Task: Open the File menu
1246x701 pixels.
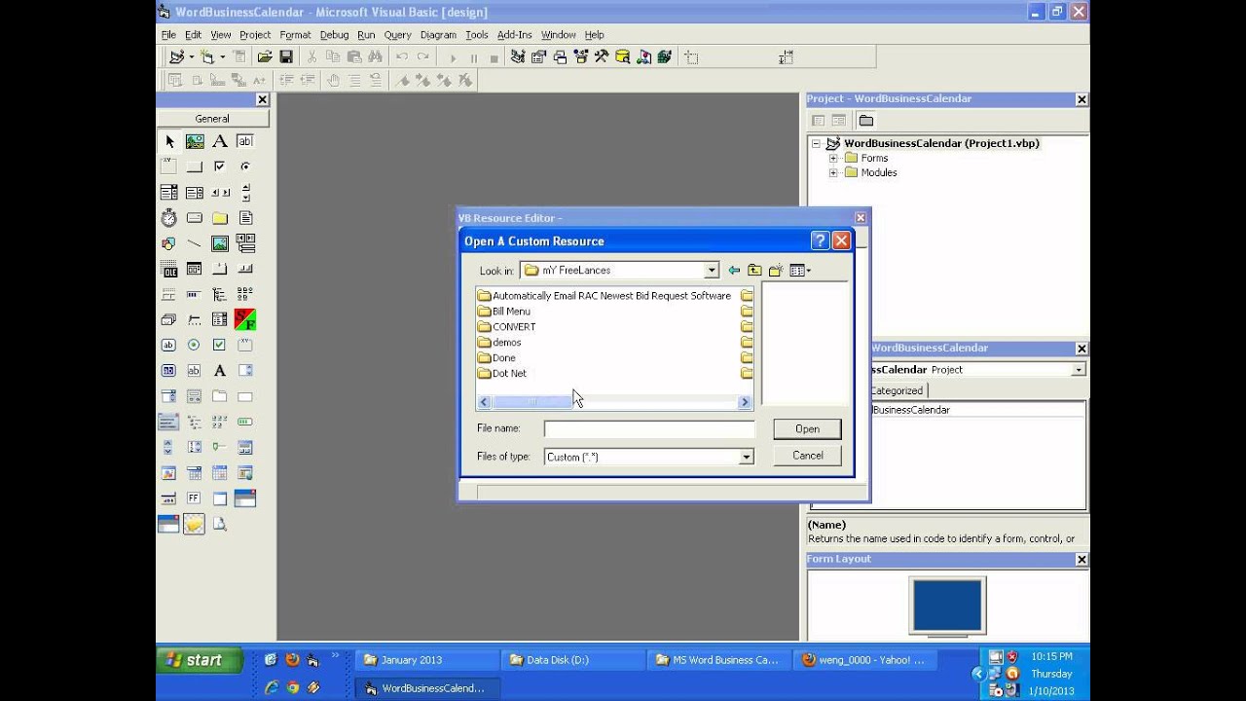Action: 168,35
